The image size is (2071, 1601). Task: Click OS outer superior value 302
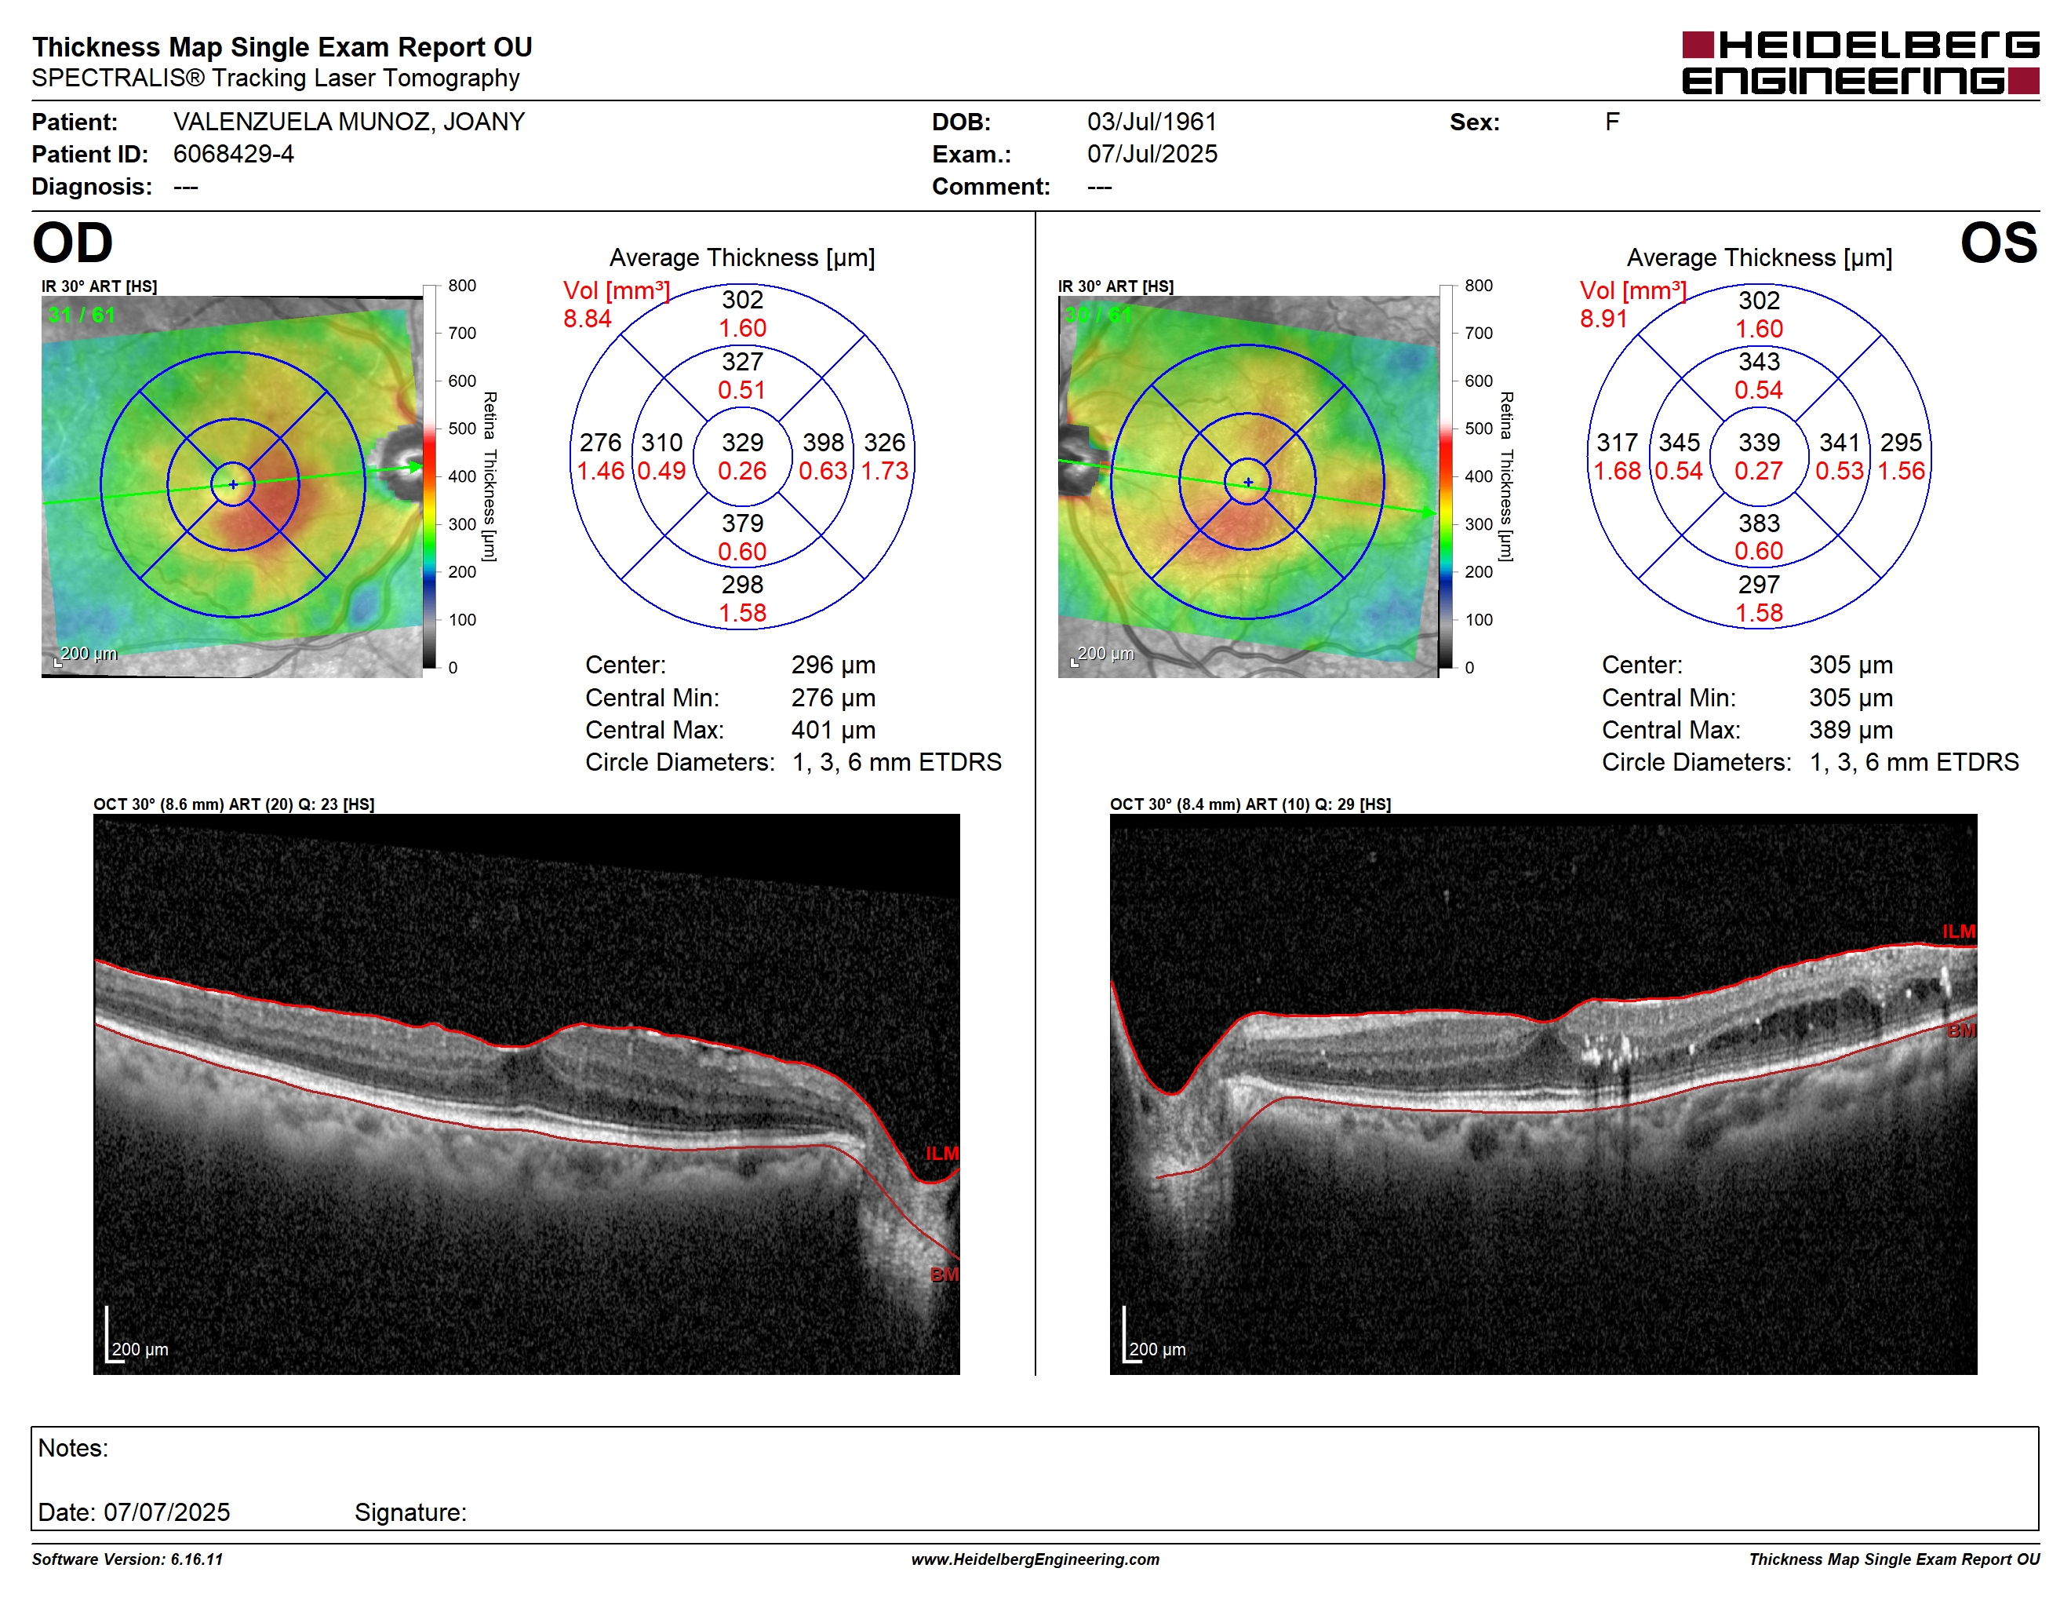1758,301
